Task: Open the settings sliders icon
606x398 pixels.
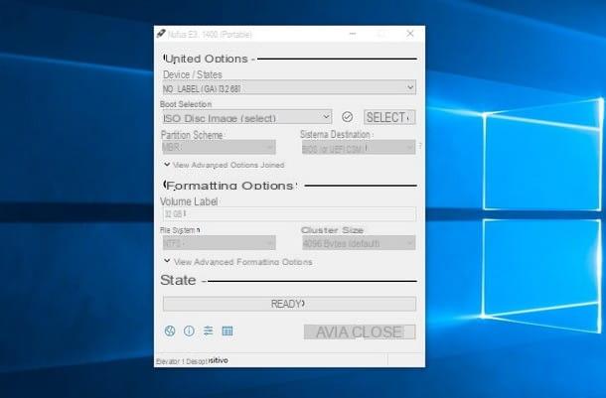Action: (209, 331)
